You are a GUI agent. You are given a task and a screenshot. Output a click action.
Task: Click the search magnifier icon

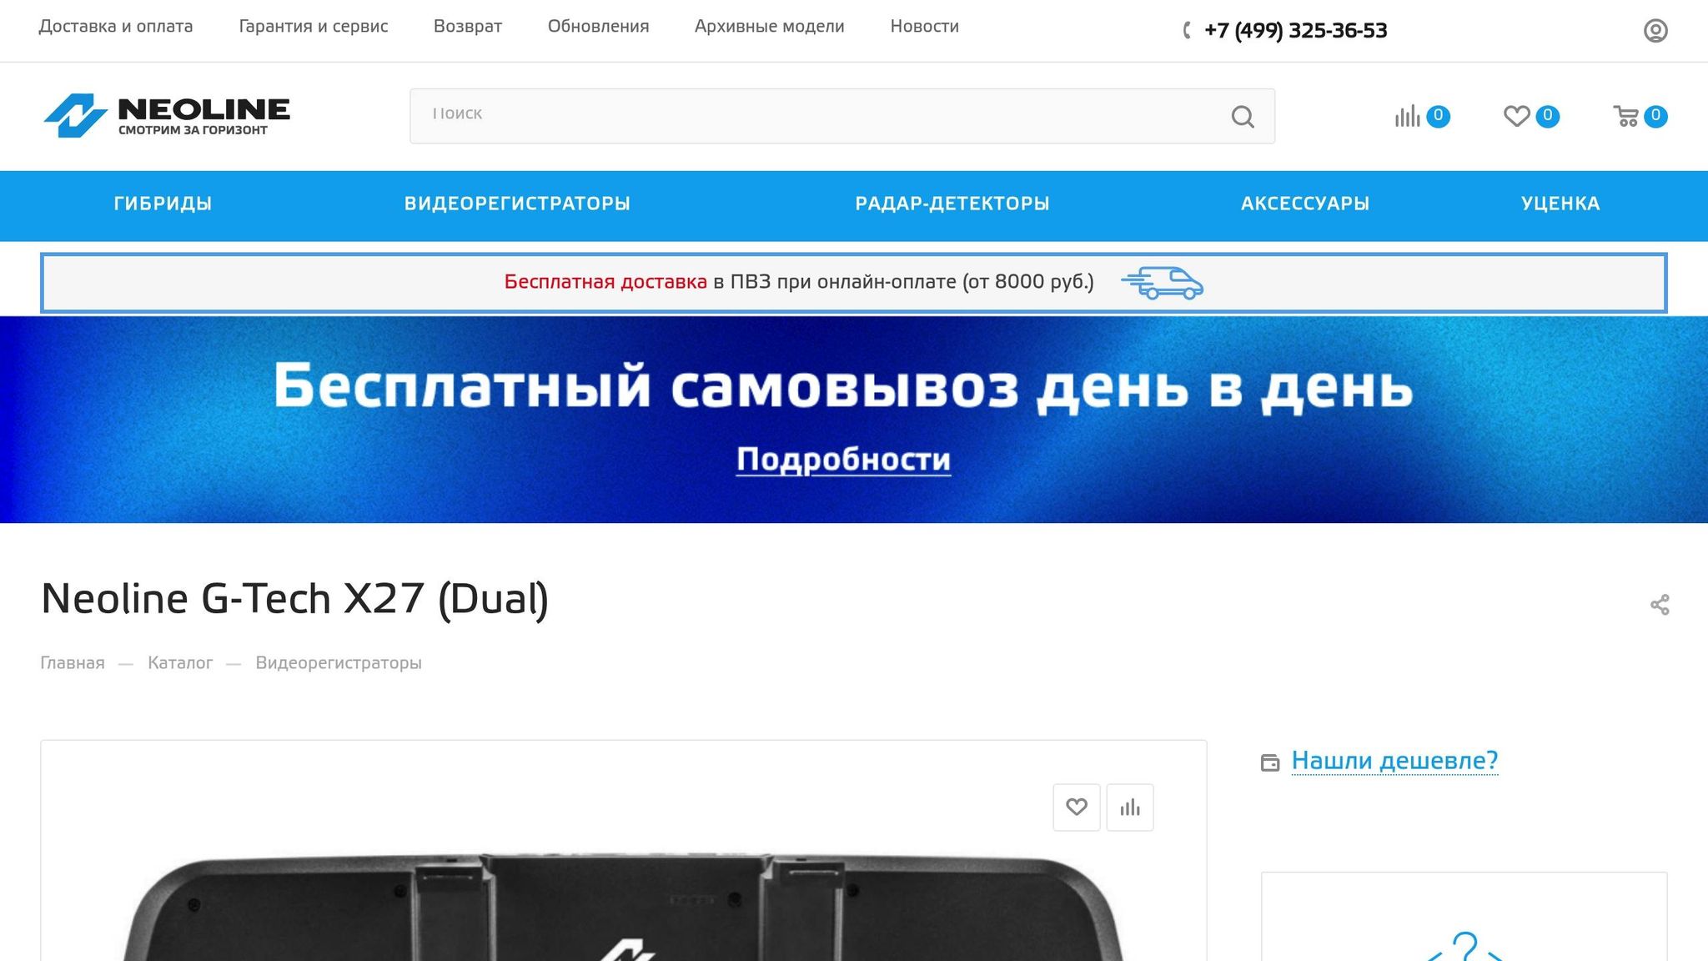1242,117
